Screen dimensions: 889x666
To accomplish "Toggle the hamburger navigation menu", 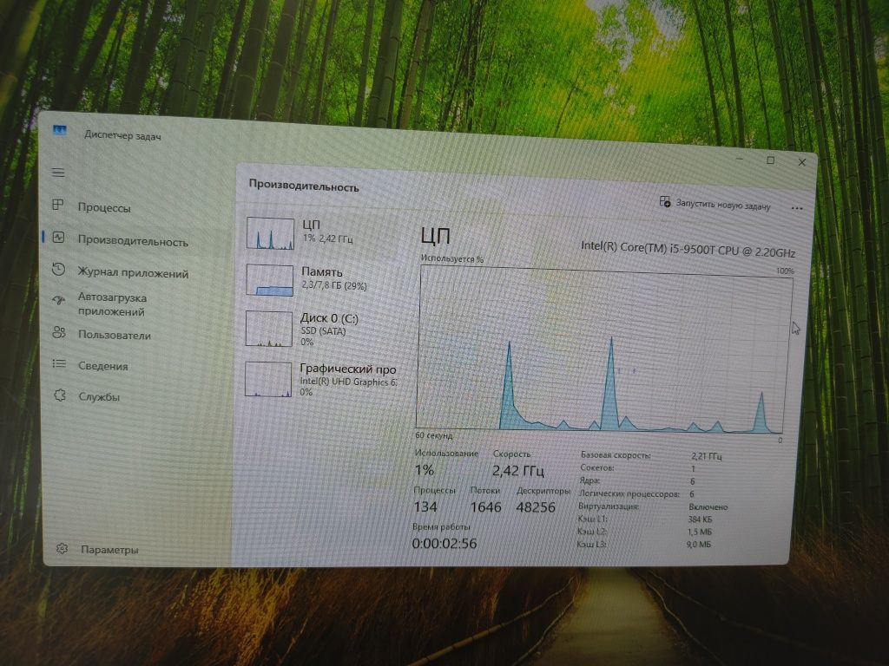I will tap(58, 173).
